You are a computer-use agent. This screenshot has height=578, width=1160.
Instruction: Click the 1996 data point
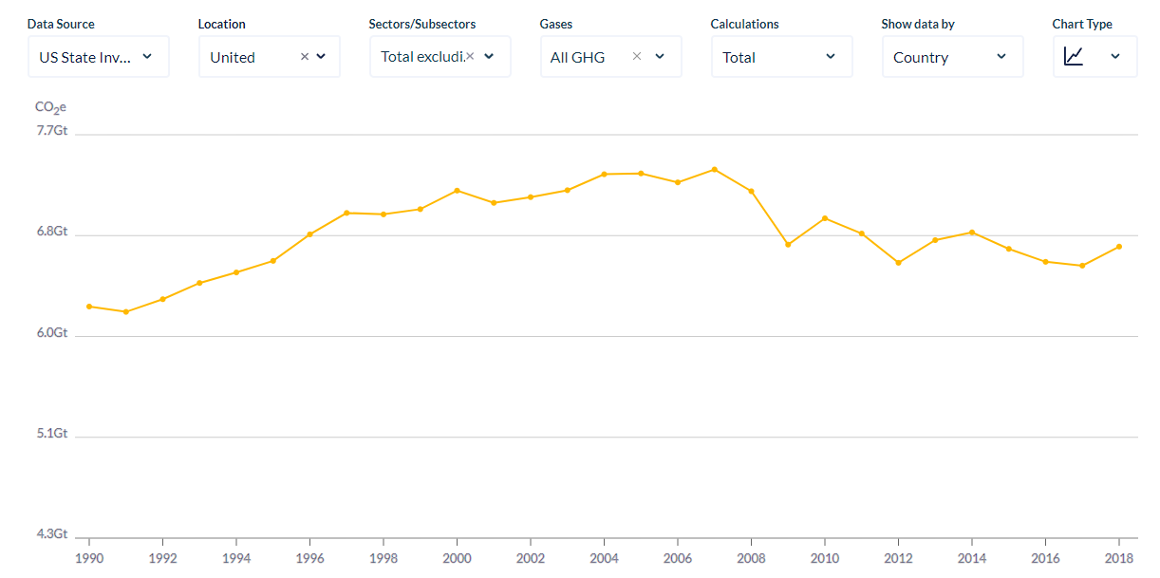(310, 234)
